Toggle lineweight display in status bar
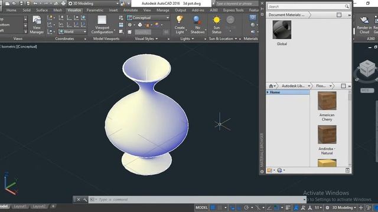This screenshot has height=212, width=378. click(288, 207)
